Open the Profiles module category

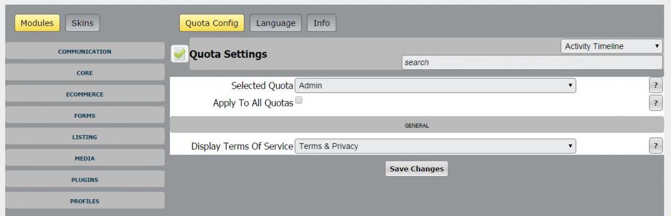pos(84,201)
